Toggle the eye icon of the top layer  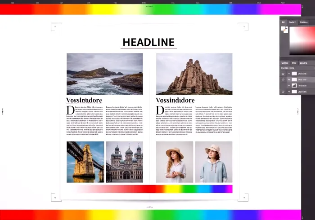283,74
